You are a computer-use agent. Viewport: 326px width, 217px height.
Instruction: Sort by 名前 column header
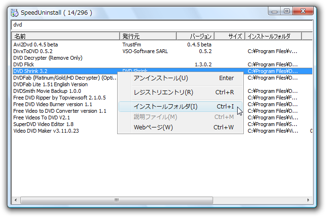[x=66, y=36]
